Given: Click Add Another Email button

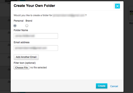Looking at the screenshot, I should pyautogui.click(x=26, y=57).
